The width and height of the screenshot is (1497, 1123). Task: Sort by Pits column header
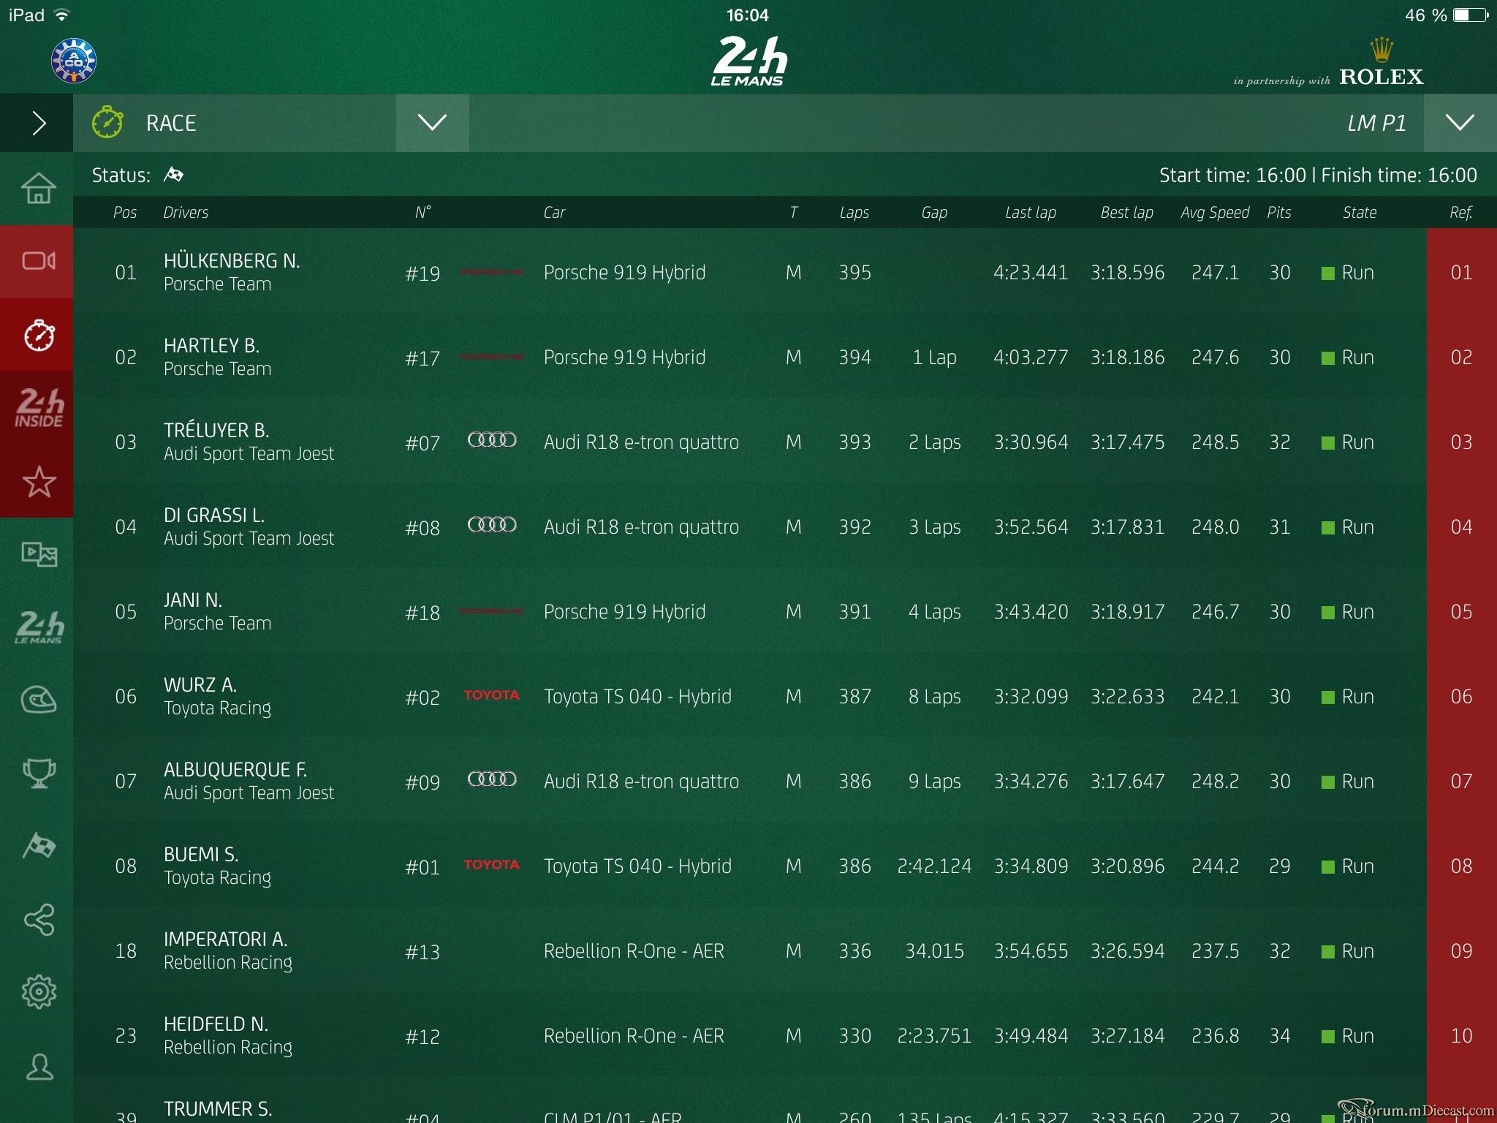(1278, 213)
